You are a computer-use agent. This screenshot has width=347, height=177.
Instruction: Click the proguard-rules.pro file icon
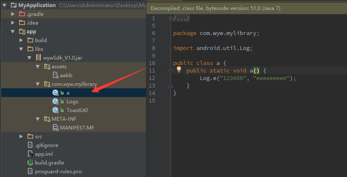pos(30,171)
